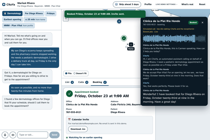This screenshot has width=210, height=140.
Task: Click the green dot beside Watching for opening
Action: 67,138
